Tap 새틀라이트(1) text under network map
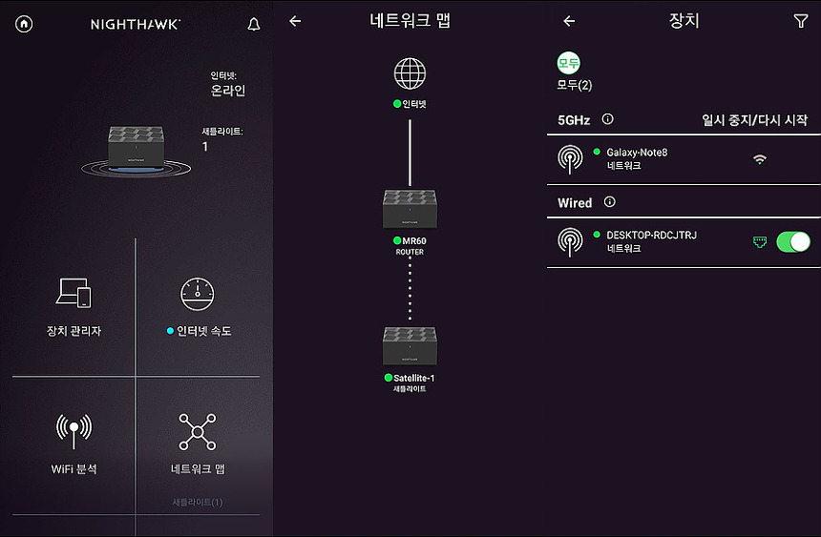 coord(198,503)
